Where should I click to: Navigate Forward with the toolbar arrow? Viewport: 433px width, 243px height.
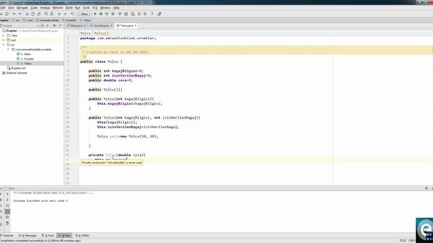click(x=65, y=13)
